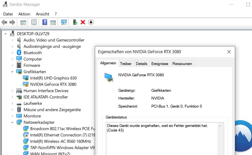Click the show/hide console tree icon

pos(23,23)
